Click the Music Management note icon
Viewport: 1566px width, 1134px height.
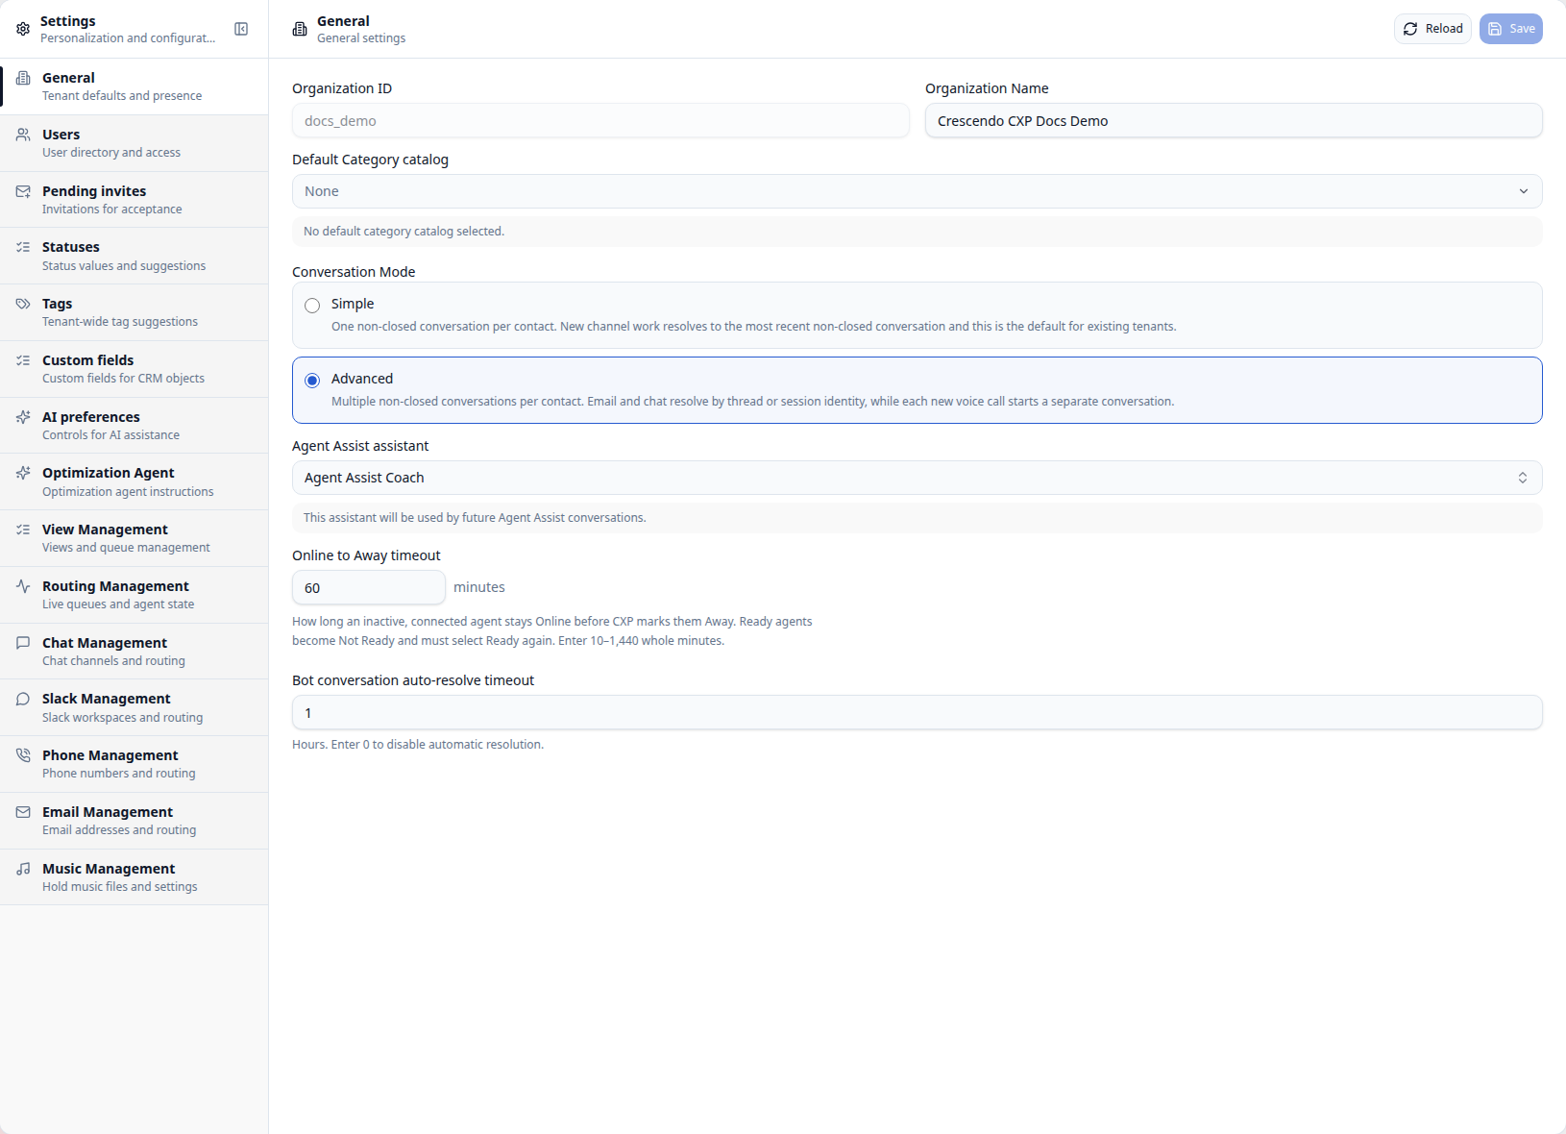coord(23,869)
